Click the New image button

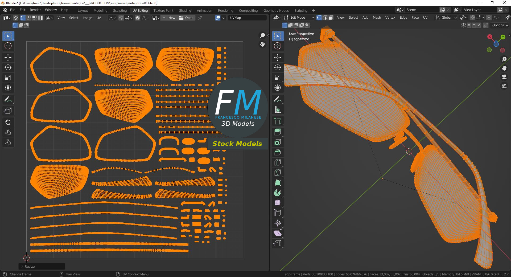(169, 18)
